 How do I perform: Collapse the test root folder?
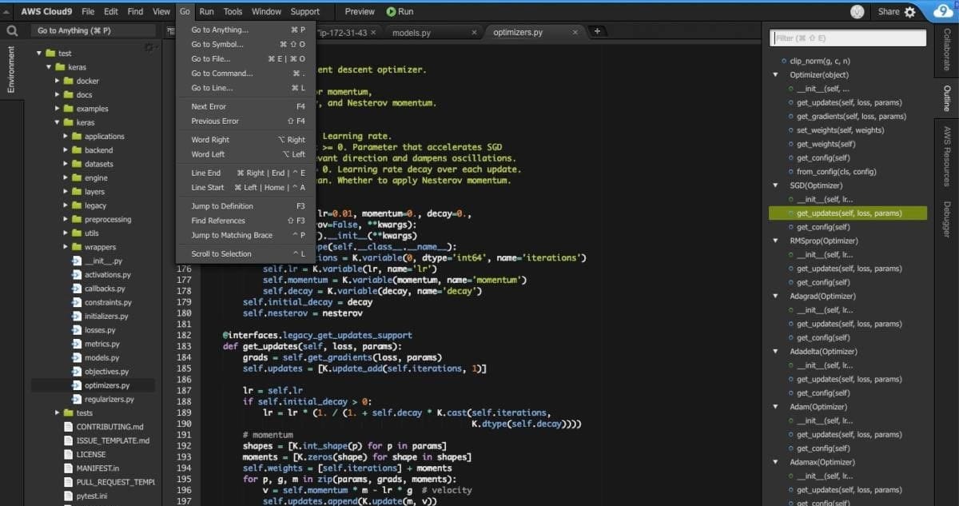[38, 54]
